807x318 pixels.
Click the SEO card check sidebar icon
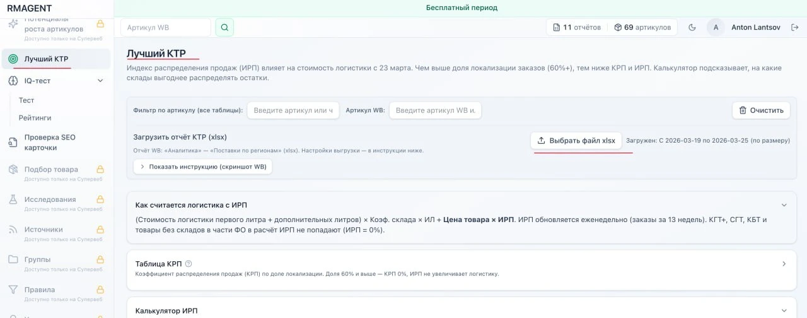pos(13,143)
